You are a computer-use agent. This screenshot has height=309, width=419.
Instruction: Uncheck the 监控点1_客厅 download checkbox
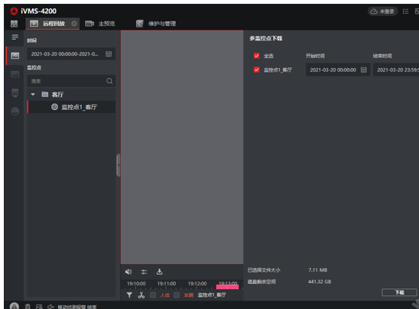[x=257, y=69]
